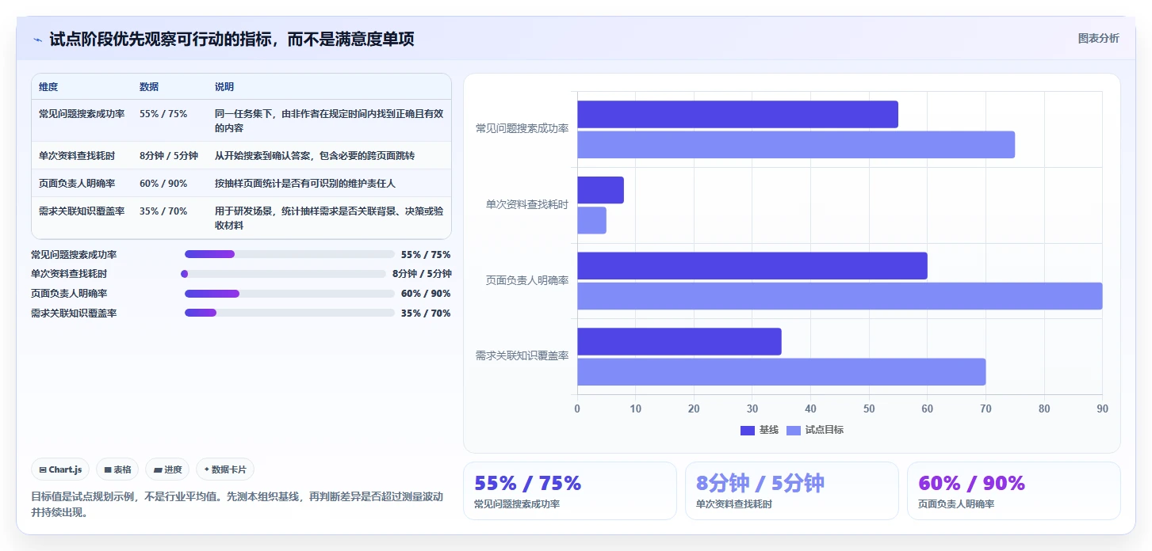
Task: Click 页面负责人明确率 in the table's first column
Action: click(x=77, y=184)
